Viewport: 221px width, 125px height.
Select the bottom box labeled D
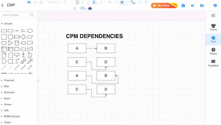(x=106, y=89)
